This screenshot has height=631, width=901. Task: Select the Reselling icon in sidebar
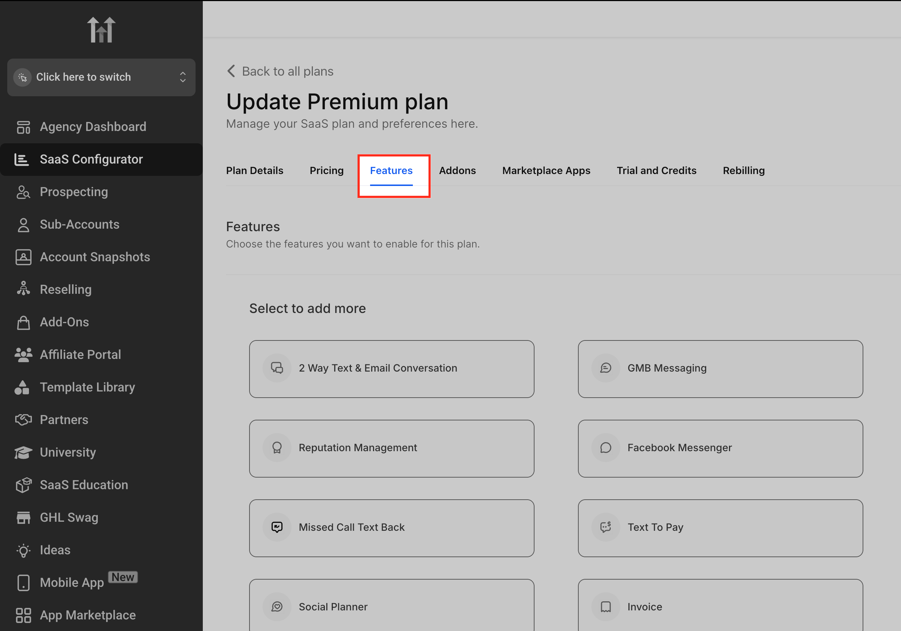click(23, 289)
